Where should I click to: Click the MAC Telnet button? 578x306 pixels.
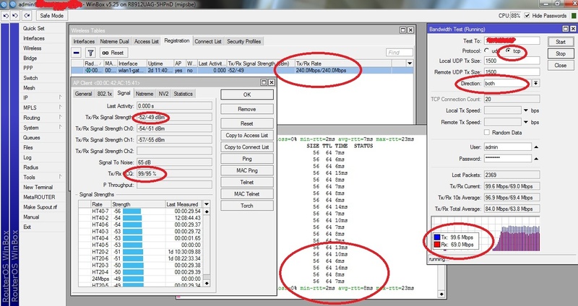(x=247, y=193)
